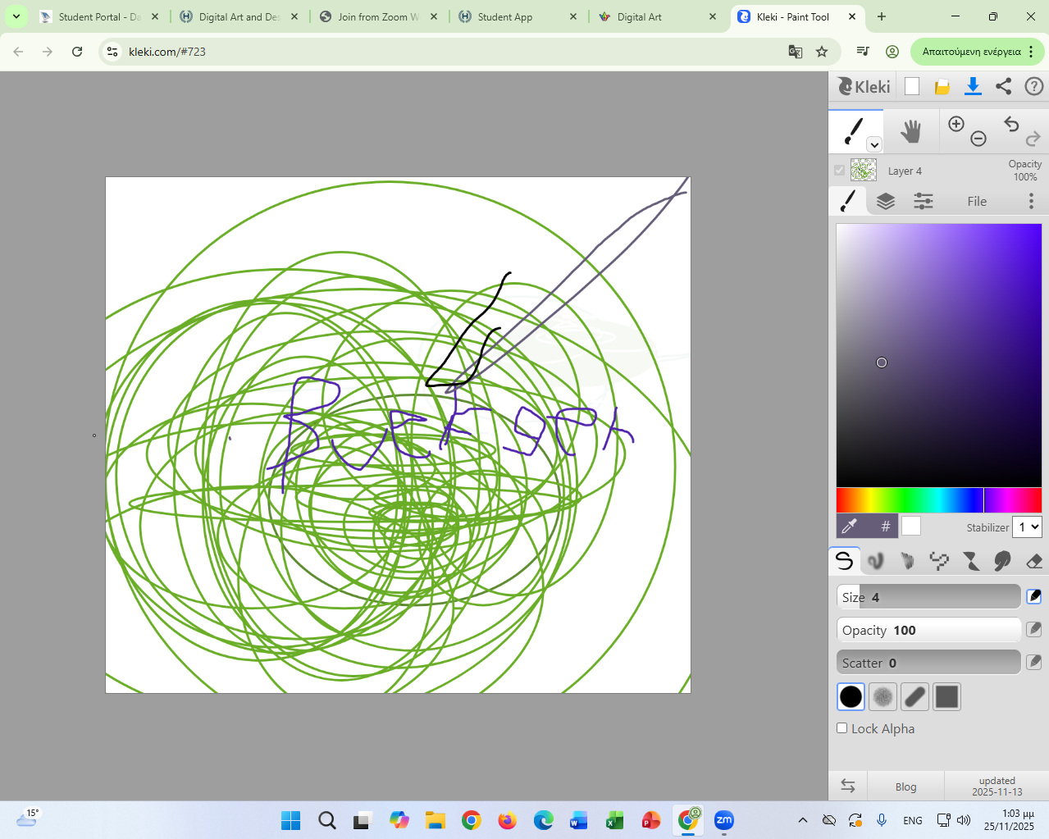The image size is (1049, 839).
Task: Switch to the Layers tab
Action: (x=886, y=201)
